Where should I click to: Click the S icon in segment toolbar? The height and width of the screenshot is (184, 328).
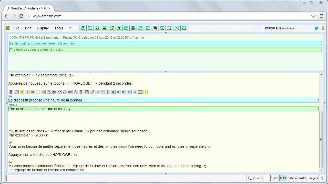pyautogui.click(x=129, y=92)
